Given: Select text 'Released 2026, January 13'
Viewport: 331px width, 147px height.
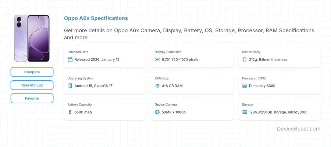Looking at the screenshot, I should [97, 59].
